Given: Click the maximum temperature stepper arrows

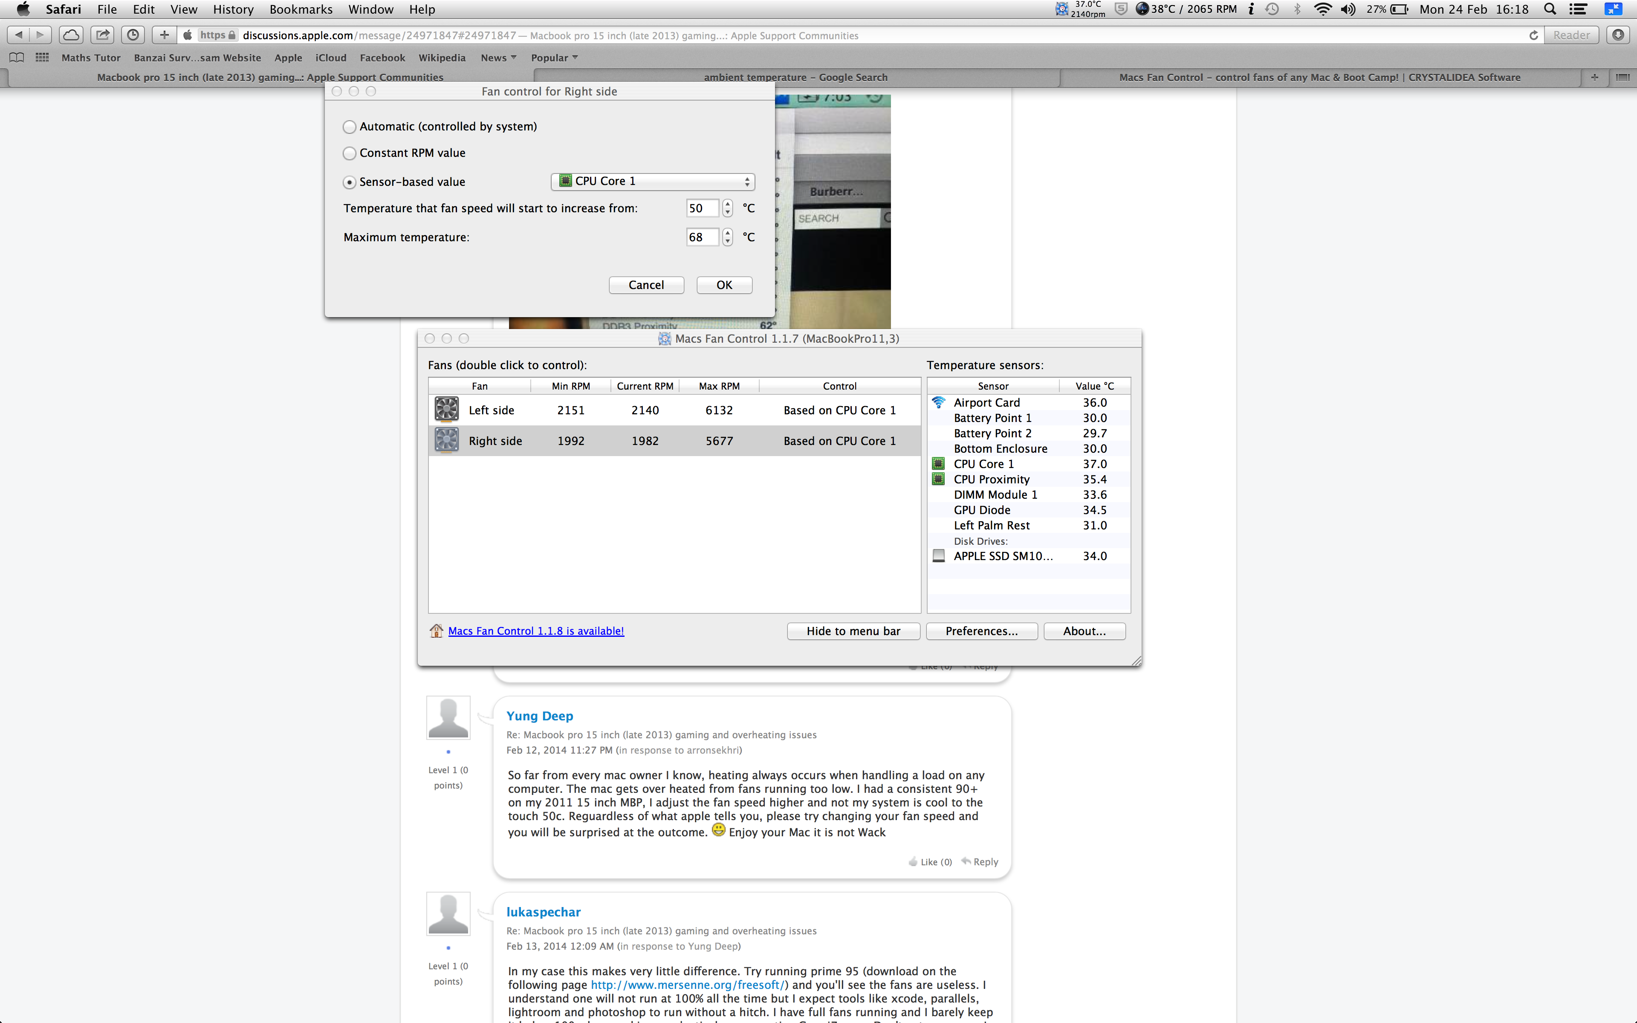Looking at the screenshot, I should tap(727, 237).
